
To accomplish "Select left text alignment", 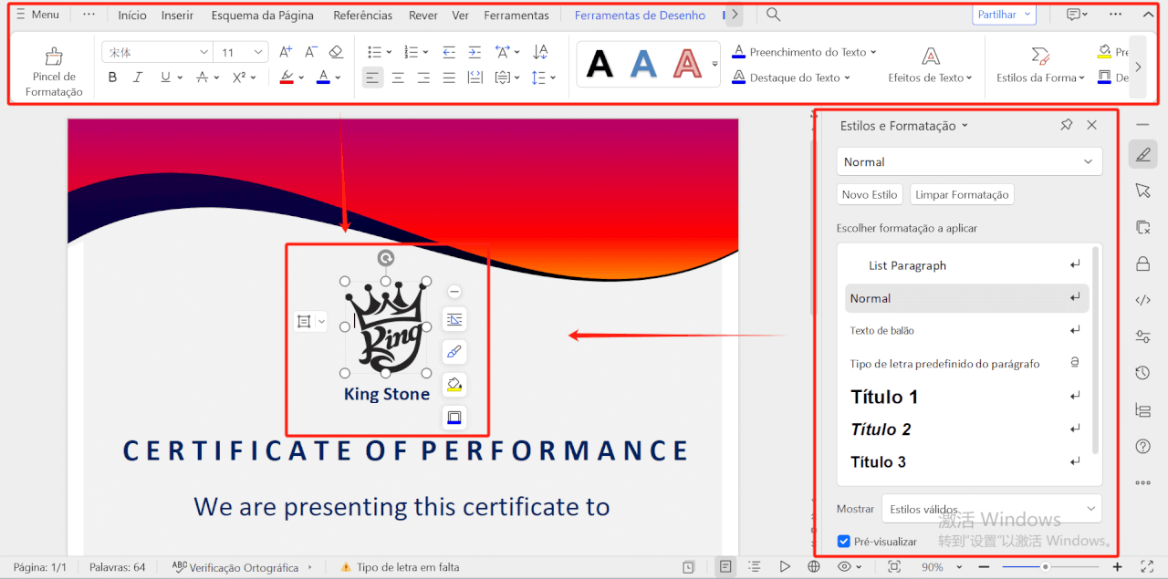I will click(x=372, y=78).
